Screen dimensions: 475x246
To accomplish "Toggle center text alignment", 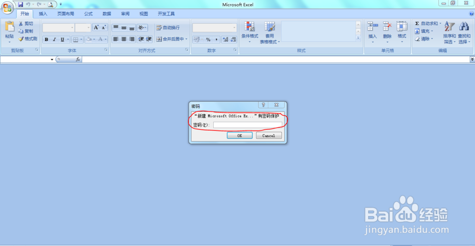I will tap(124, 39).
